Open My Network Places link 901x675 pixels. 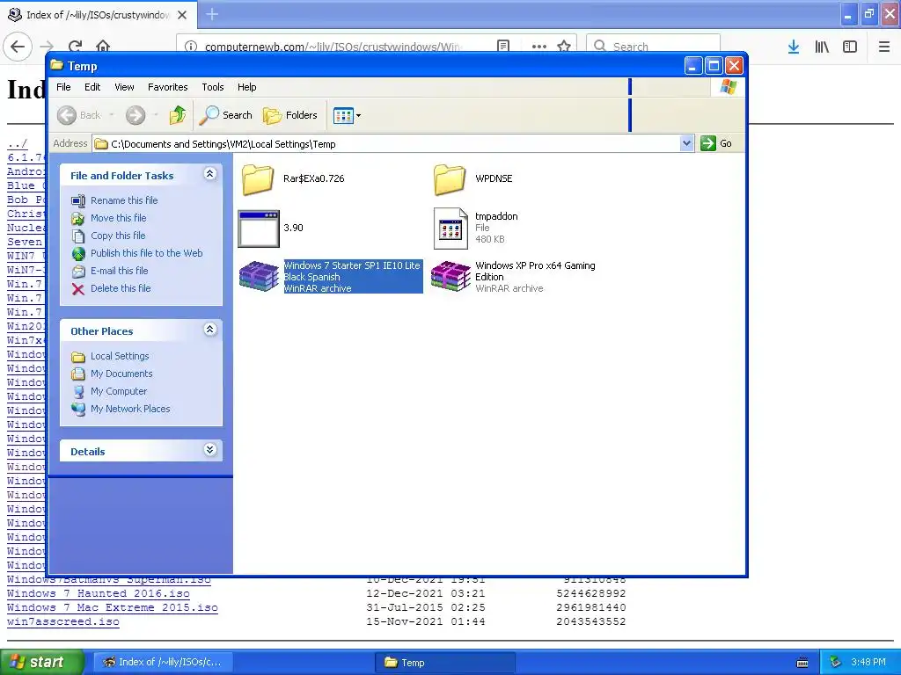point(130,410)
